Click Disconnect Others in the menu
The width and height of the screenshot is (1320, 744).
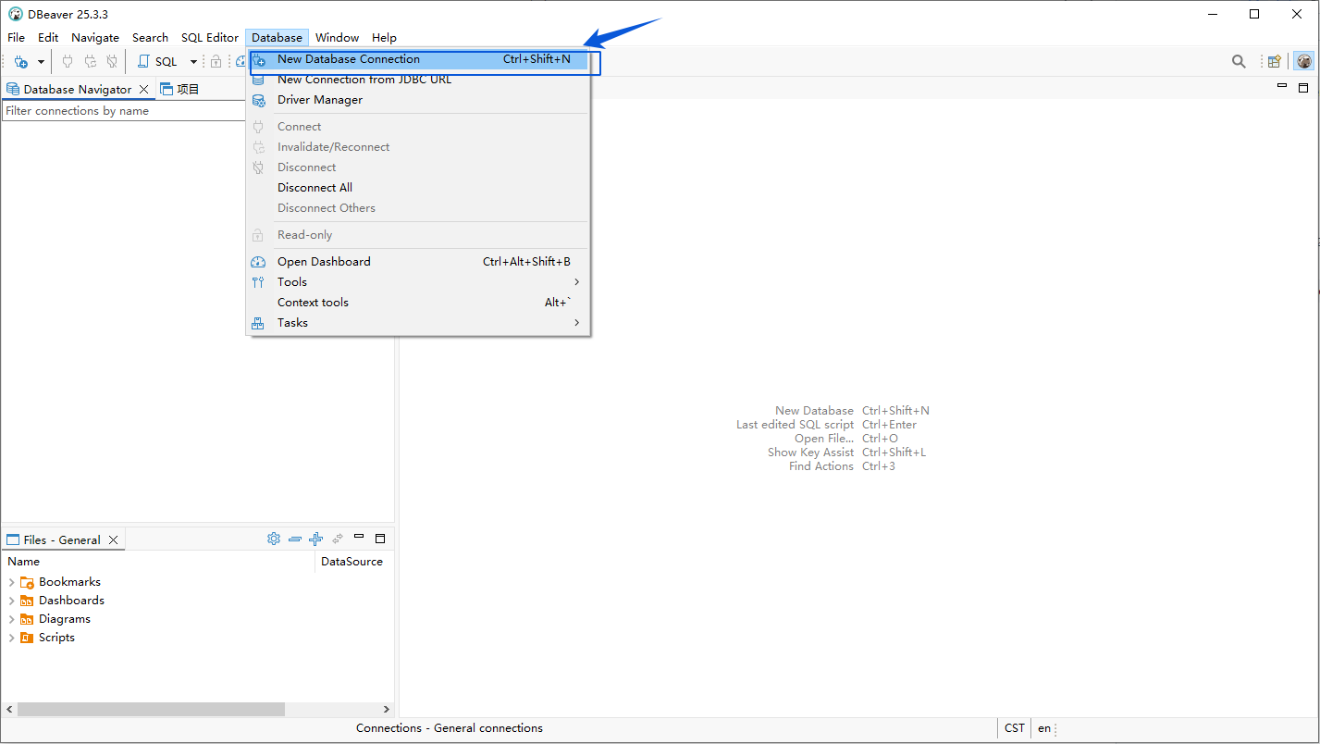(418, 208)
